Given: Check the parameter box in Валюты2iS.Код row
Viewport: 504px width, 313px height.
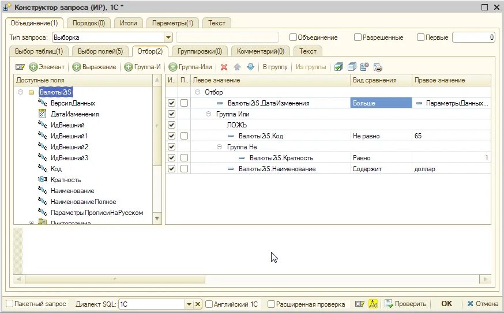Looking at the screenshot, I should click(x=184, y=135).
